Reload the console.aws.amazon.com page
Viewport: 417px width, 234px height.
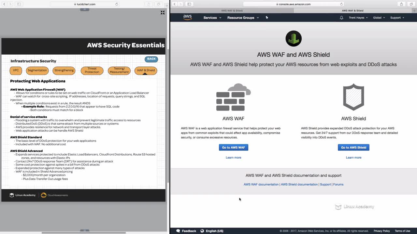pyautogui.click(x=341, y=4)
